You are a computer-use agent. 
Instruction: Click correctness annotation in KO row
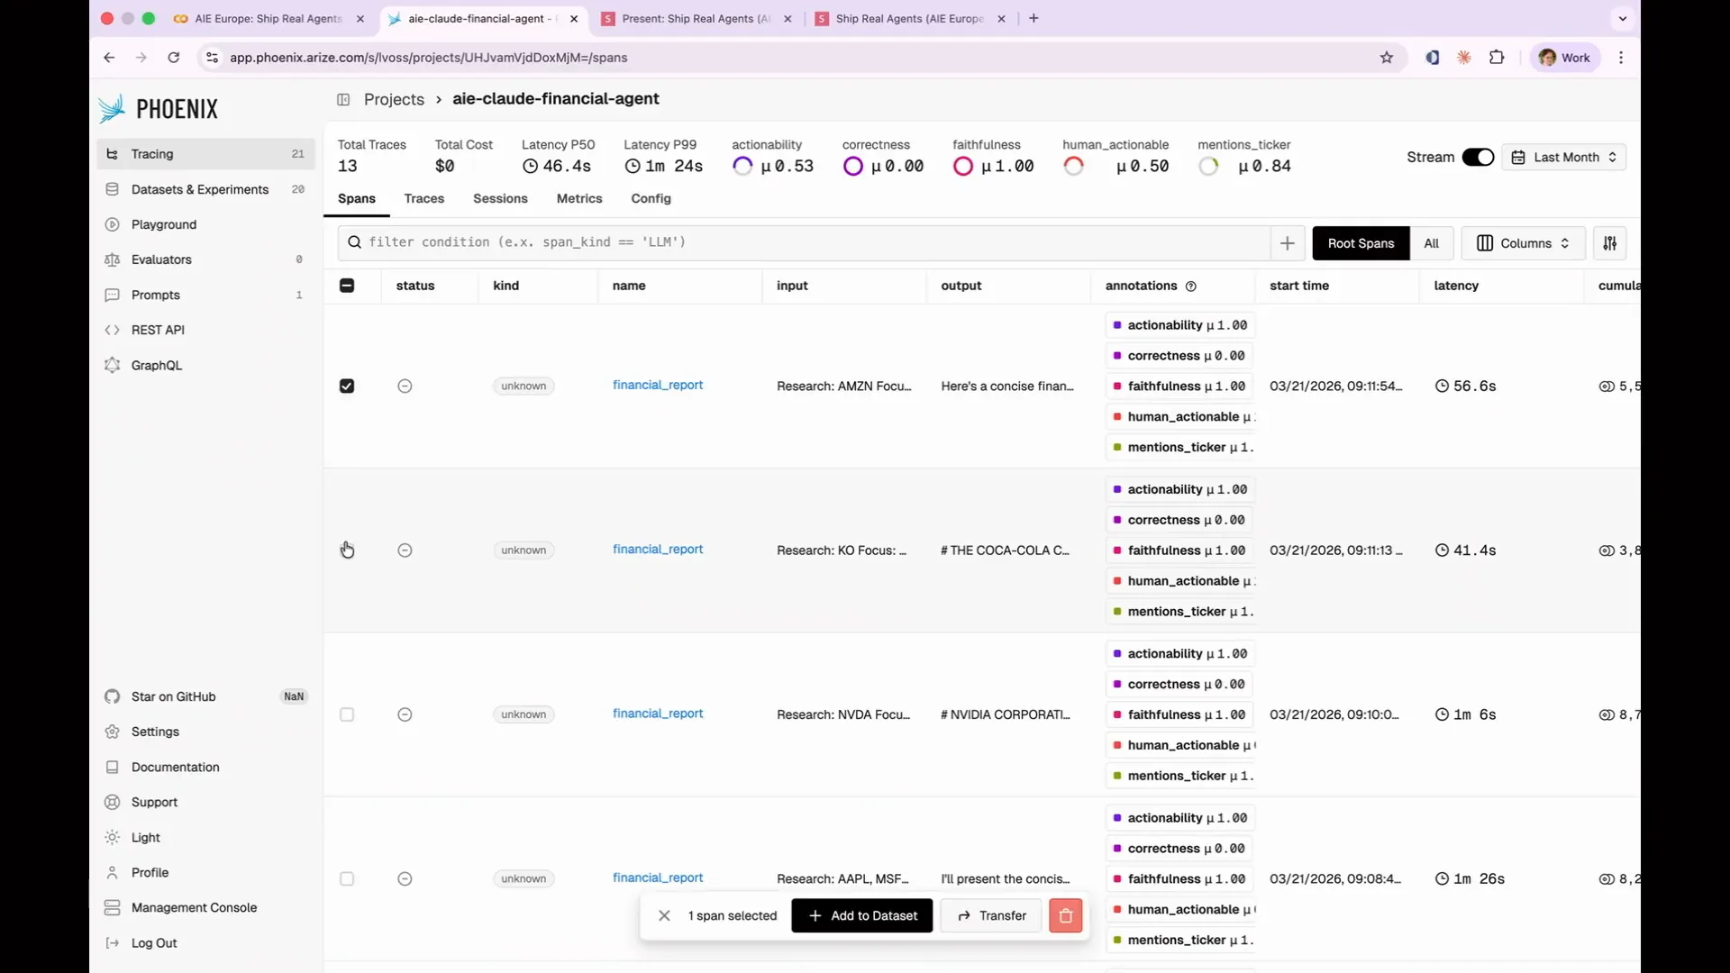[1179, 520]
